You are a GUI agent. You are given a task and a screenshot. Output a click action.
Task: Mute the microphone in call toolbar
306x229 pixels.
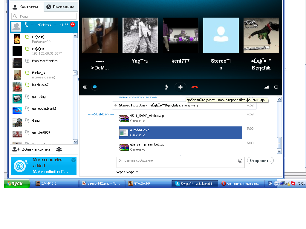(166, 87)
